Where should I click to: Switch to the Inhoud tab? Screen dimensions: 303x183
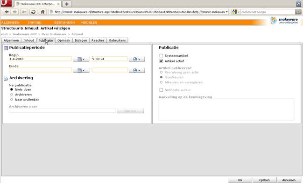point(29,41)
